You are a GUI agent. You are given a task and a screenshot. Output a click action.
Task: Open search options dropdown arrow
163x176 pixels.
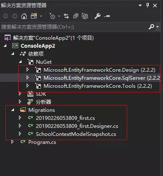(158, 27)
